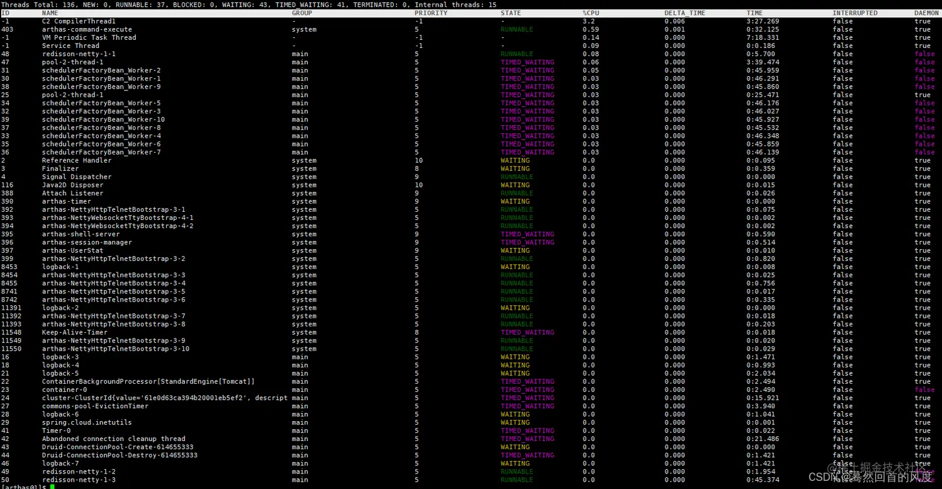Click the 'arthas-session-manager' thread name

87,242
